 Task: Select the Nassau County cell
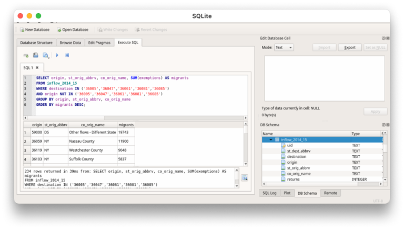click(x=93, y=141)
